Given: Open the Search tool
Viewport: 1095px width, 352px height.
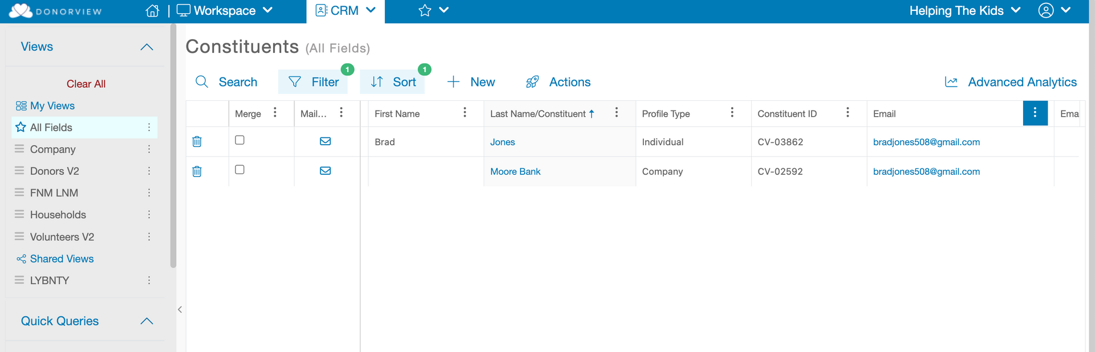Looking at the screenshot, I should (x=226, y=82).
